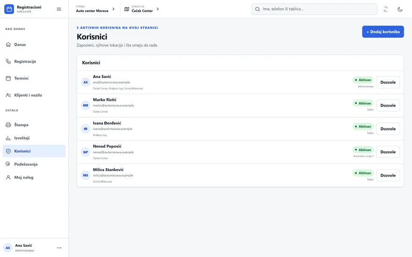Viewport: 412px width, 257px height.
Task: Click the shield icon next to Korisnici
Action: tap(8, 151)
